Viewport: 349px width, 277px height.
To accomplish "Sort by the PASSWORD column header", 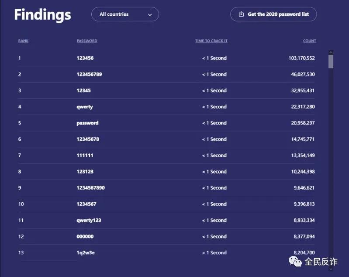I will [87, 41].
